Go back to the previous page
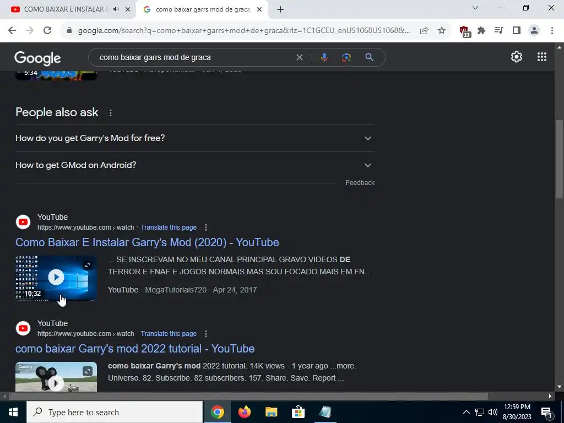This screenshot has height=423, width=564. click(12, 30)
